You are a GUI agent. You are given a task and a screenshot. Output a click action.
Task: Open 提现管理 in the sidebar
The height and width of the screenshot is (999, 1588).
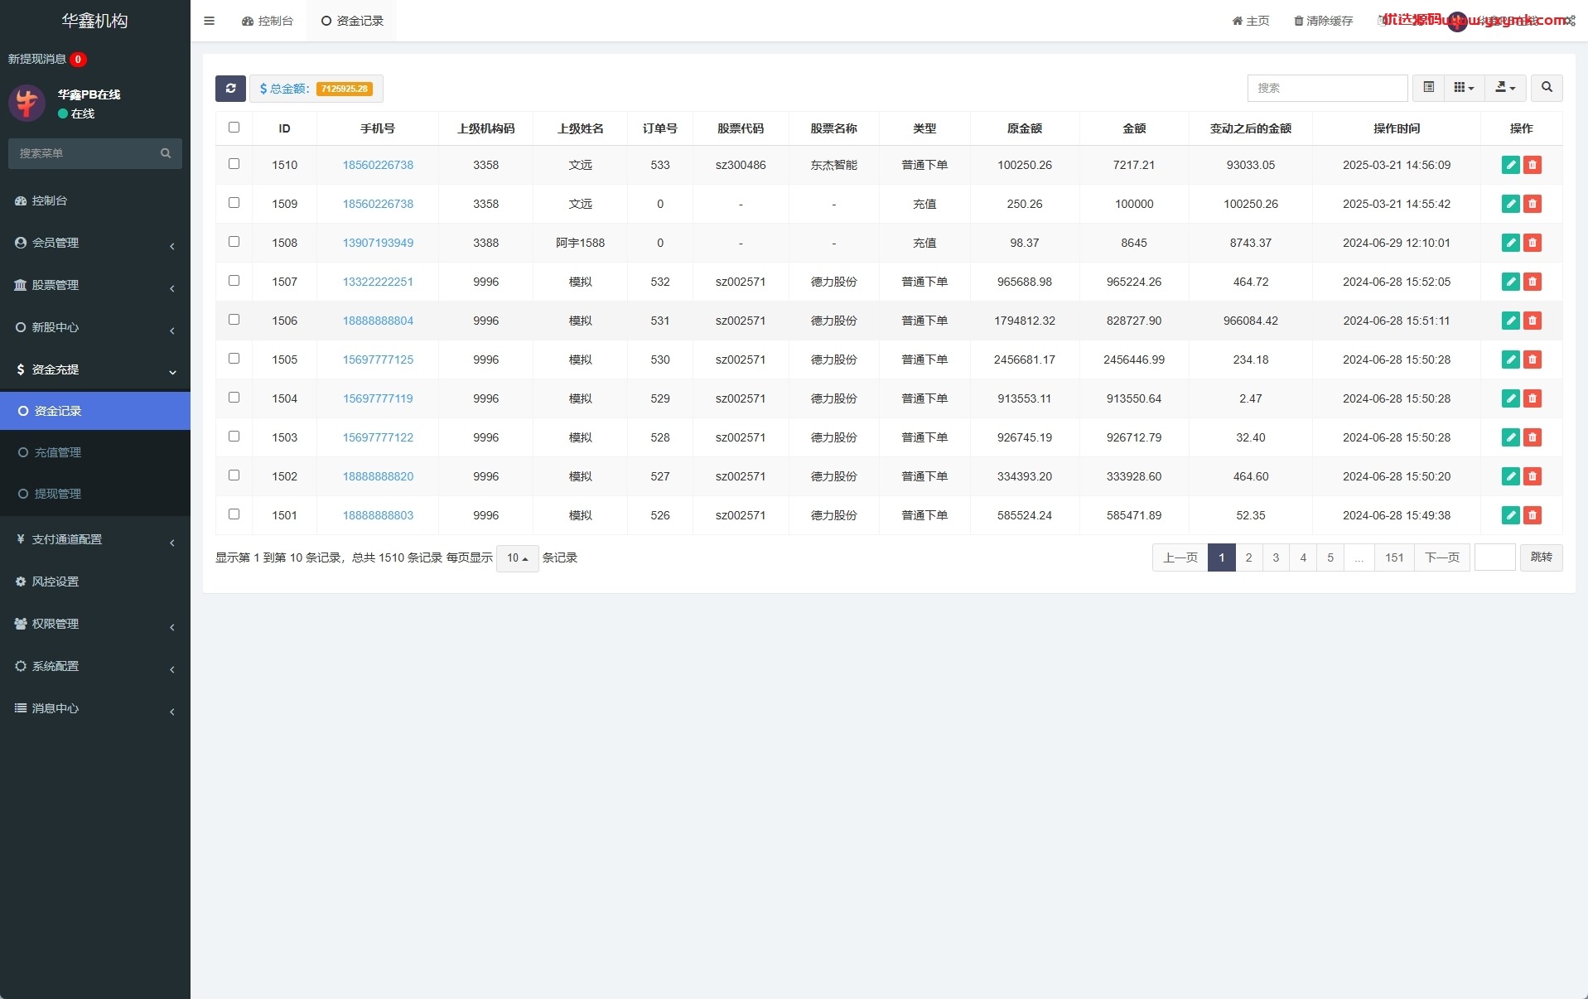95,494
